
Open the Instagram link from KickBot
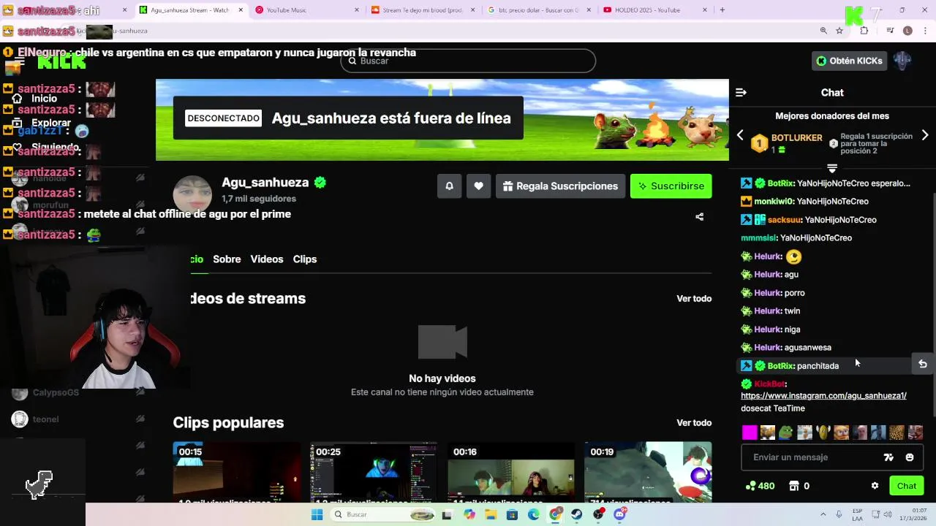(823, 396)
